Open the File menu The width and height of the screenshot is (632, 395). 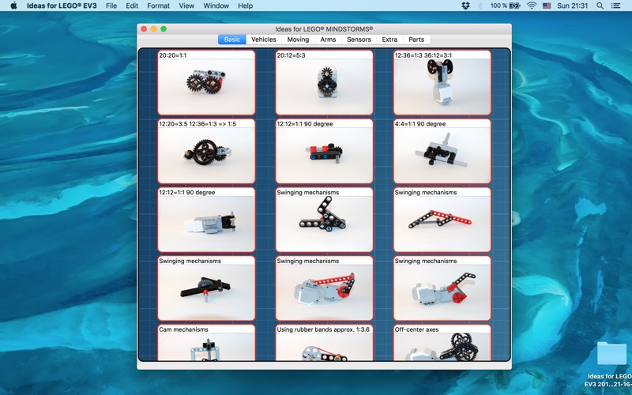111,6
